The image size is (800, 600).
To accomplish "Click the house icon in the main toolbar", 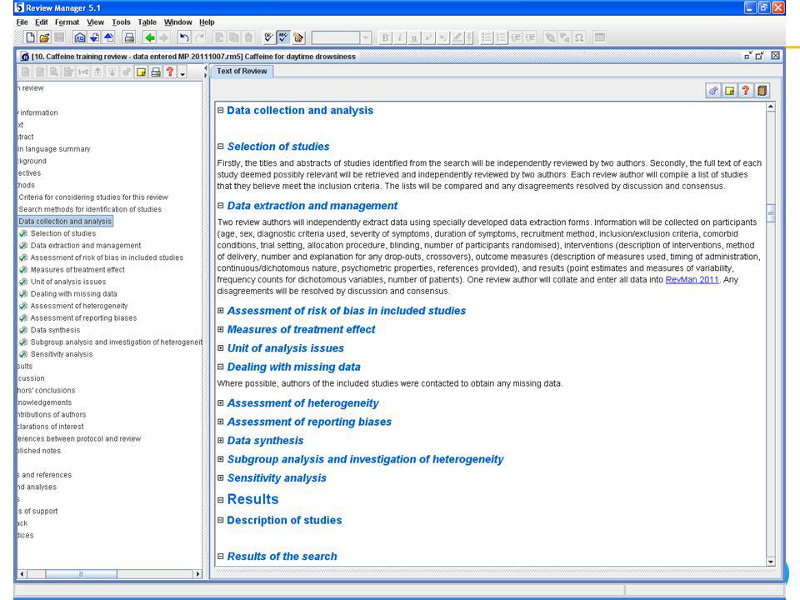I will click(x=80, y=37).
